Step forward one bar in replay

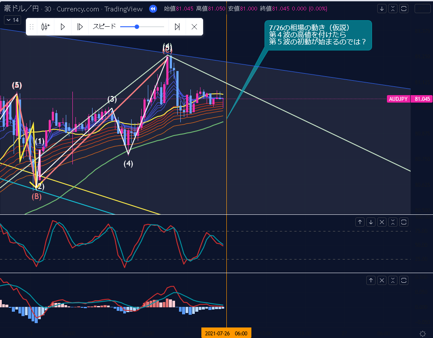[x=80, y=27]
